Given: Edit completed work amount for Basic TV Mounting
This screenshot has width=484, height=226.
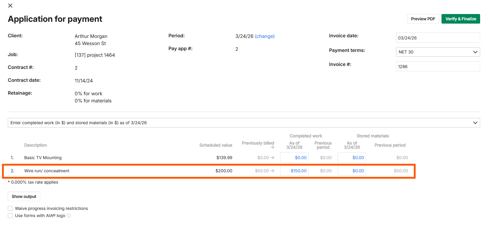Looking at the screenshot, I should (294, 158).
